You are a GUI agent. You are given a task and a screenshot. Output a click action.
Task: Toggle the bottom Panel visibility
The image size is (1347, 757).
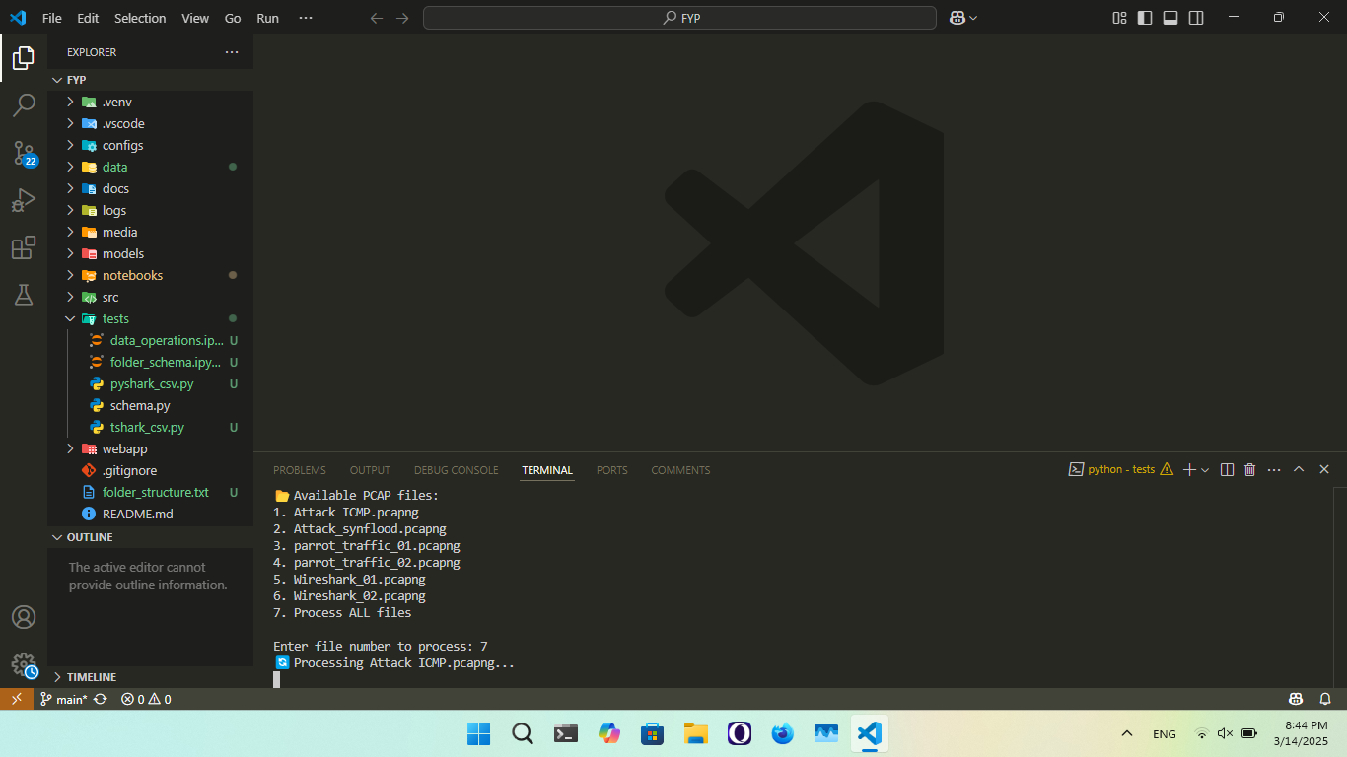click(x=1170, y=18)
